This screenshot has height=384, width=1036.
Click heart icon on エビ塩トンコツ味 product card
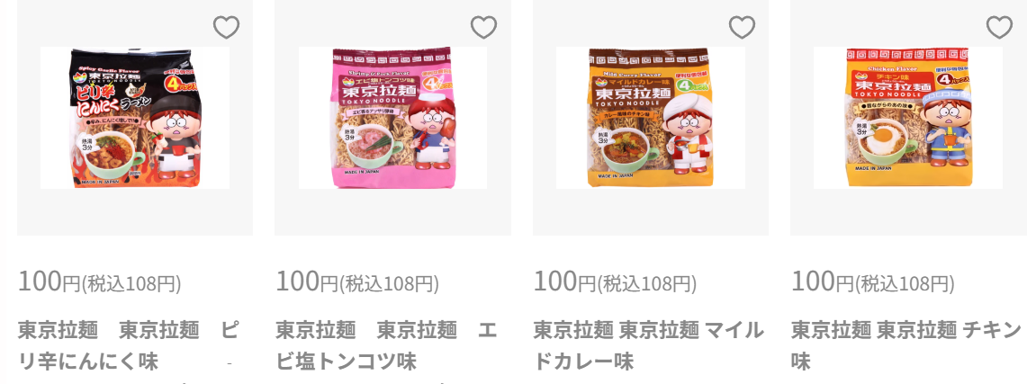coord(483,28)
